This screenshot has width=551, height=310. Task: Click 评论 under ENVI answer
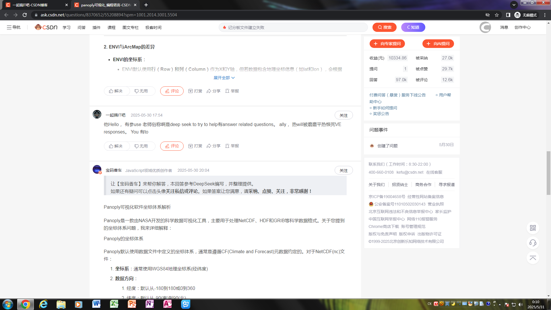coord(172,91)
